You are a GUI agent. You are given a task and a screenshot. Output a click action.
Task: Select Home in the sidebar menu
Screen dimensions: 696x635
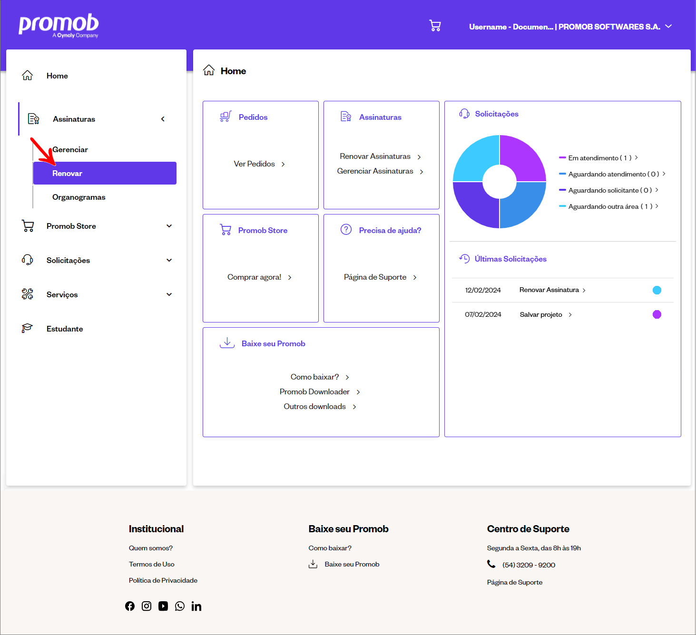click(x=57, y=76)
